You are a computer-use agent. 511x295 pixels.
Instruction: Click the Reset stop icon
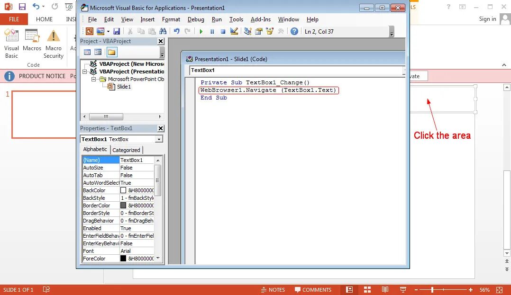pos(223,32)
